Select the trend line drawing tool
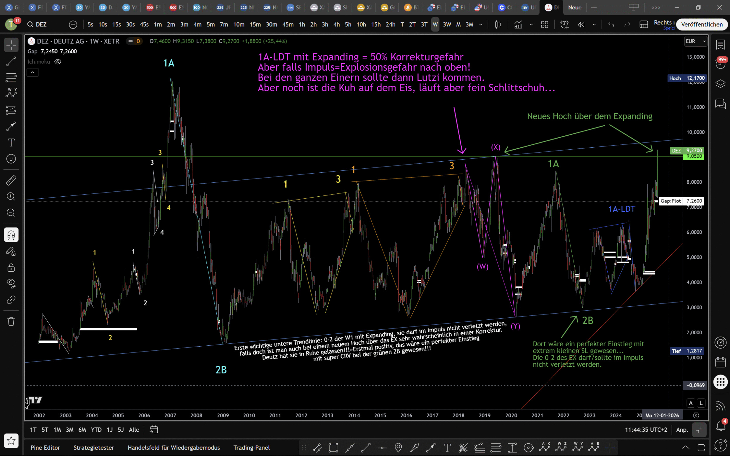This screenshot has height=456, width=730. point(11,62)
